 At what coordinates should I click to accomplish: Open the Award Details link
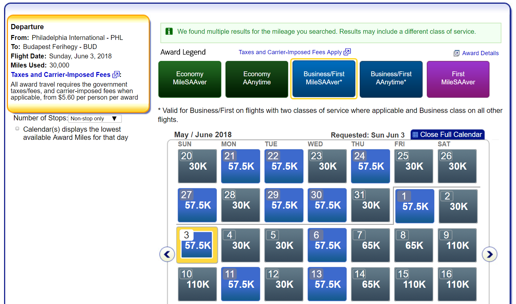pos(480,53)
